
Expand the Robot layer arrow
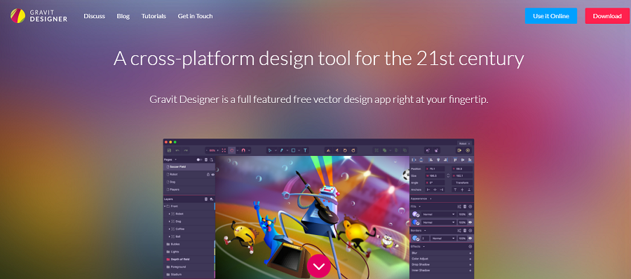coord(169,214)
